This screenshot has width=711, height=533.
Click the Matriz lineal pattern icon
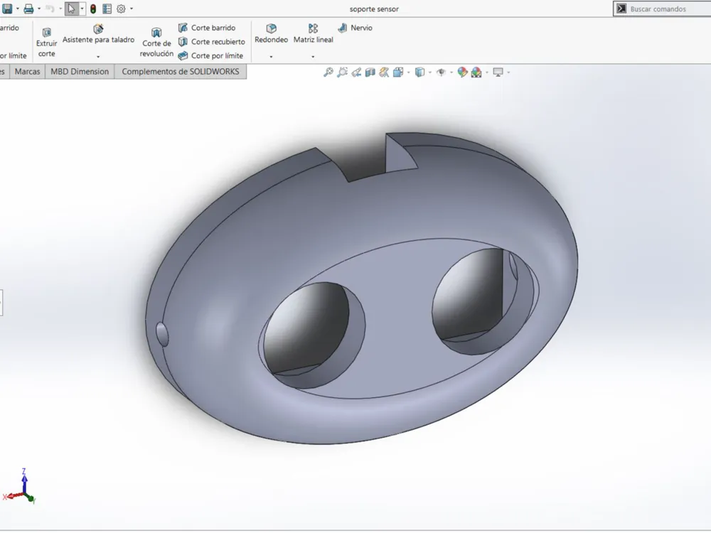click(x=313, y=28)
